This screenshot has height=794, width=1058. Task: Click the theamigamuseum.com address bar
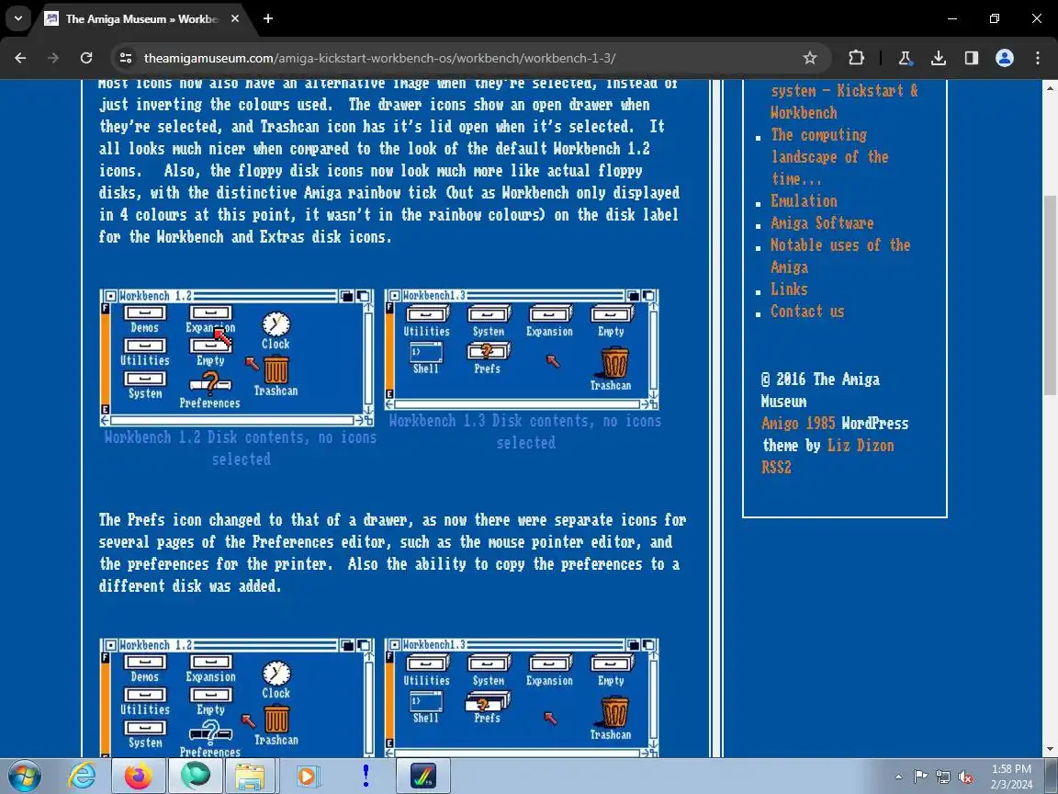466,58
